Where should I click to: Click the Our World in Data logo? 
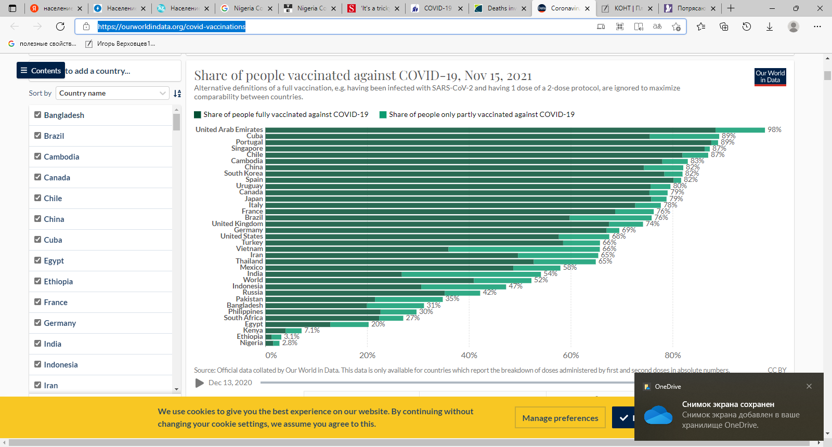coord(770,77)
